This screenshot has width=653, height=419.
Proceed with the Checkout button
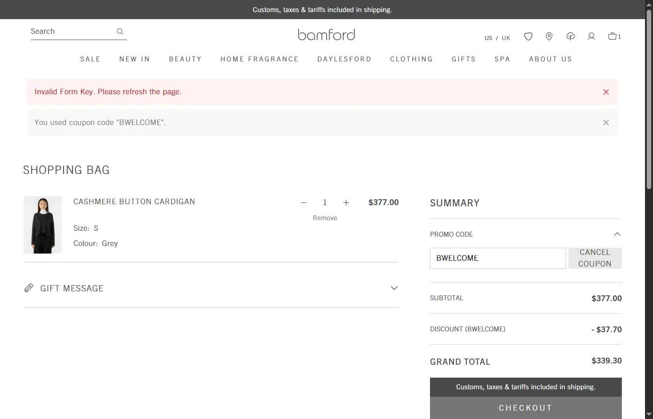point(526,408)
